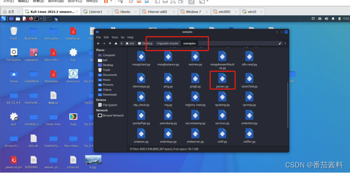The height and width of the screenshot is (173, 350).
Task: Open the psexec.py file
Action: (222, 80)
